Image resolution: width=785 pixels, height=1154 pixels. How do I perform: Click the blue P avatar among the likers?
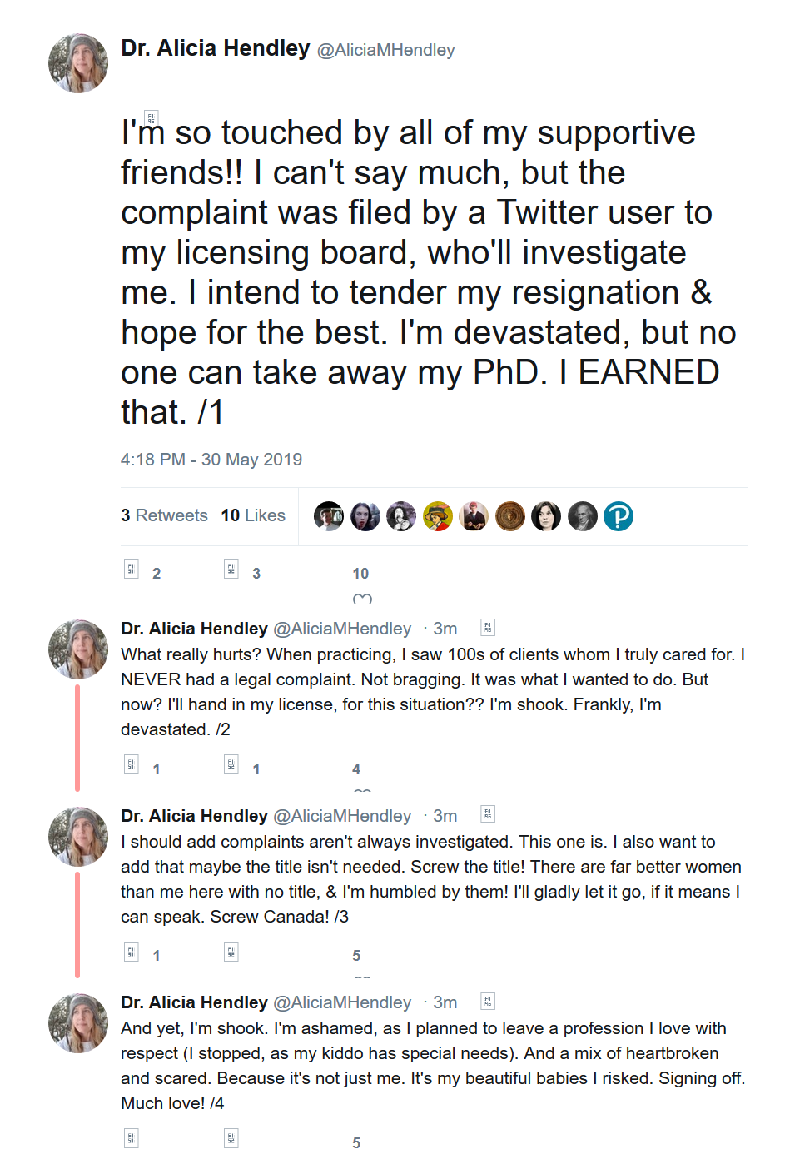(619, 516)
